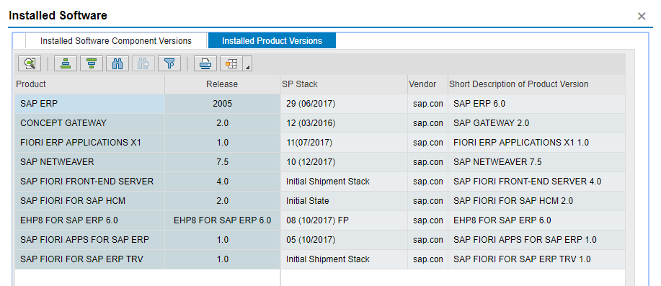Set a filter using the funnel icon

point(169,63)
